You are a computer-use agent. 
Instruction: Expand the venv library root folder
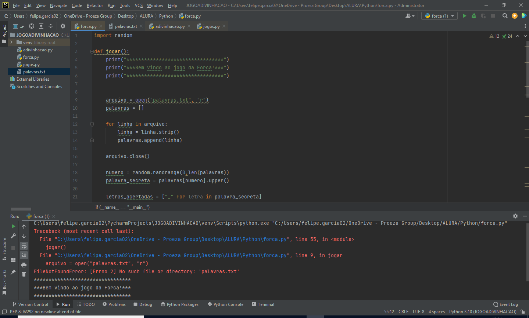point(11,42)
